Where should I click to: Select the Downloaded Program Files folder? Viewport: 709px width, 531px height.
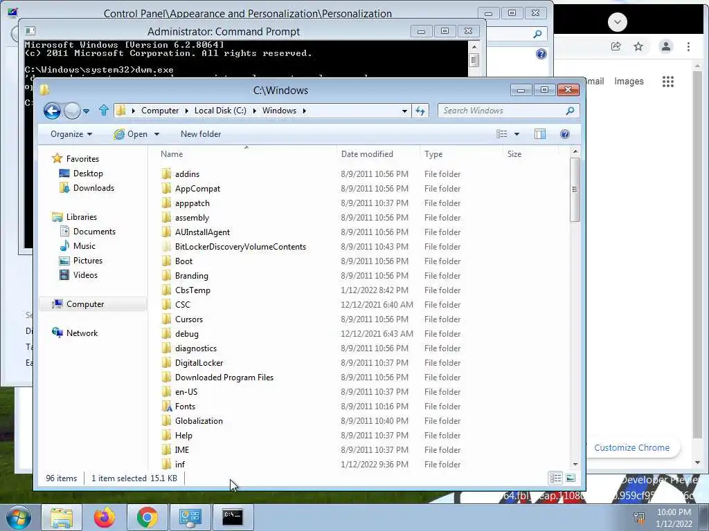click(x=224, y=378)
